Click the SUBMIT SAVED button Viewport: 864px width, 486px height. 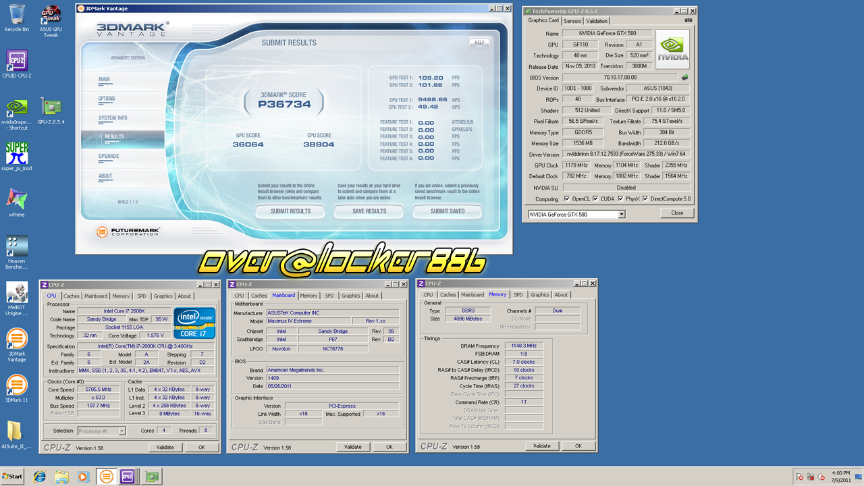point(448,211)
